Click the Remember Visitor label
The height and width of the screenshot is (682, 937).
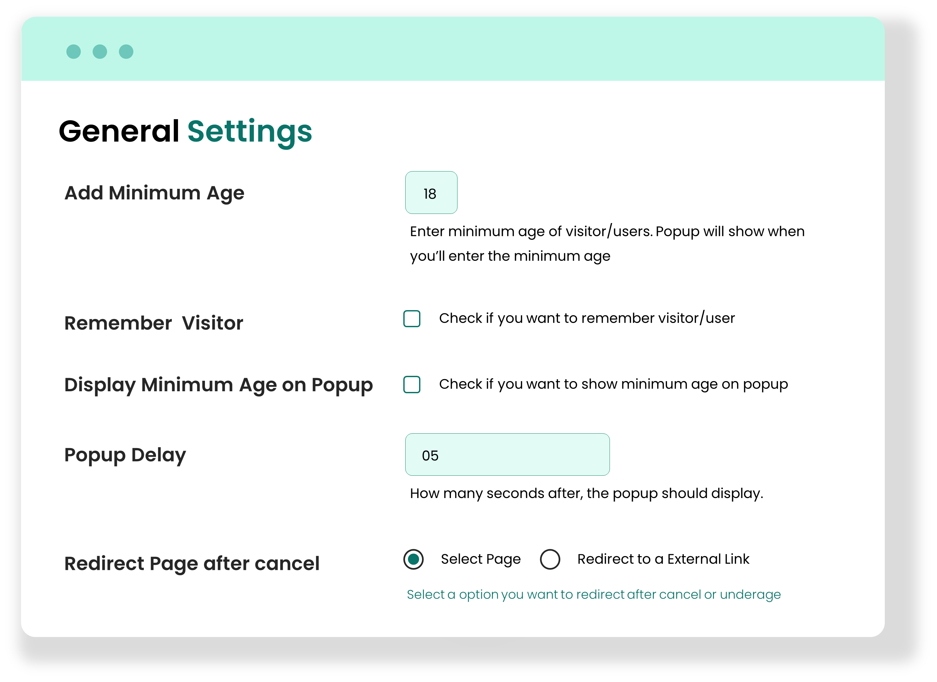153,323
